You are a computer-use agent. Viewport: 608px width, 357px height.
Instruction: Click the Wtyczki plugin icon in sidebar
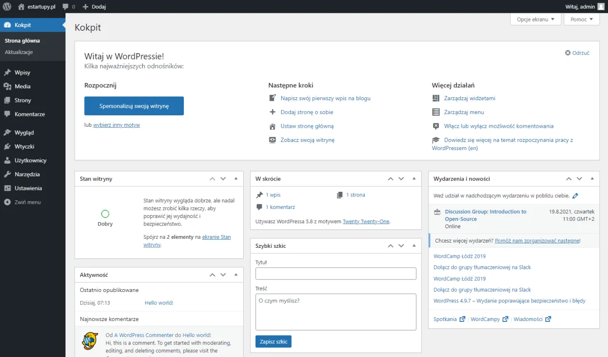point(7,147)
